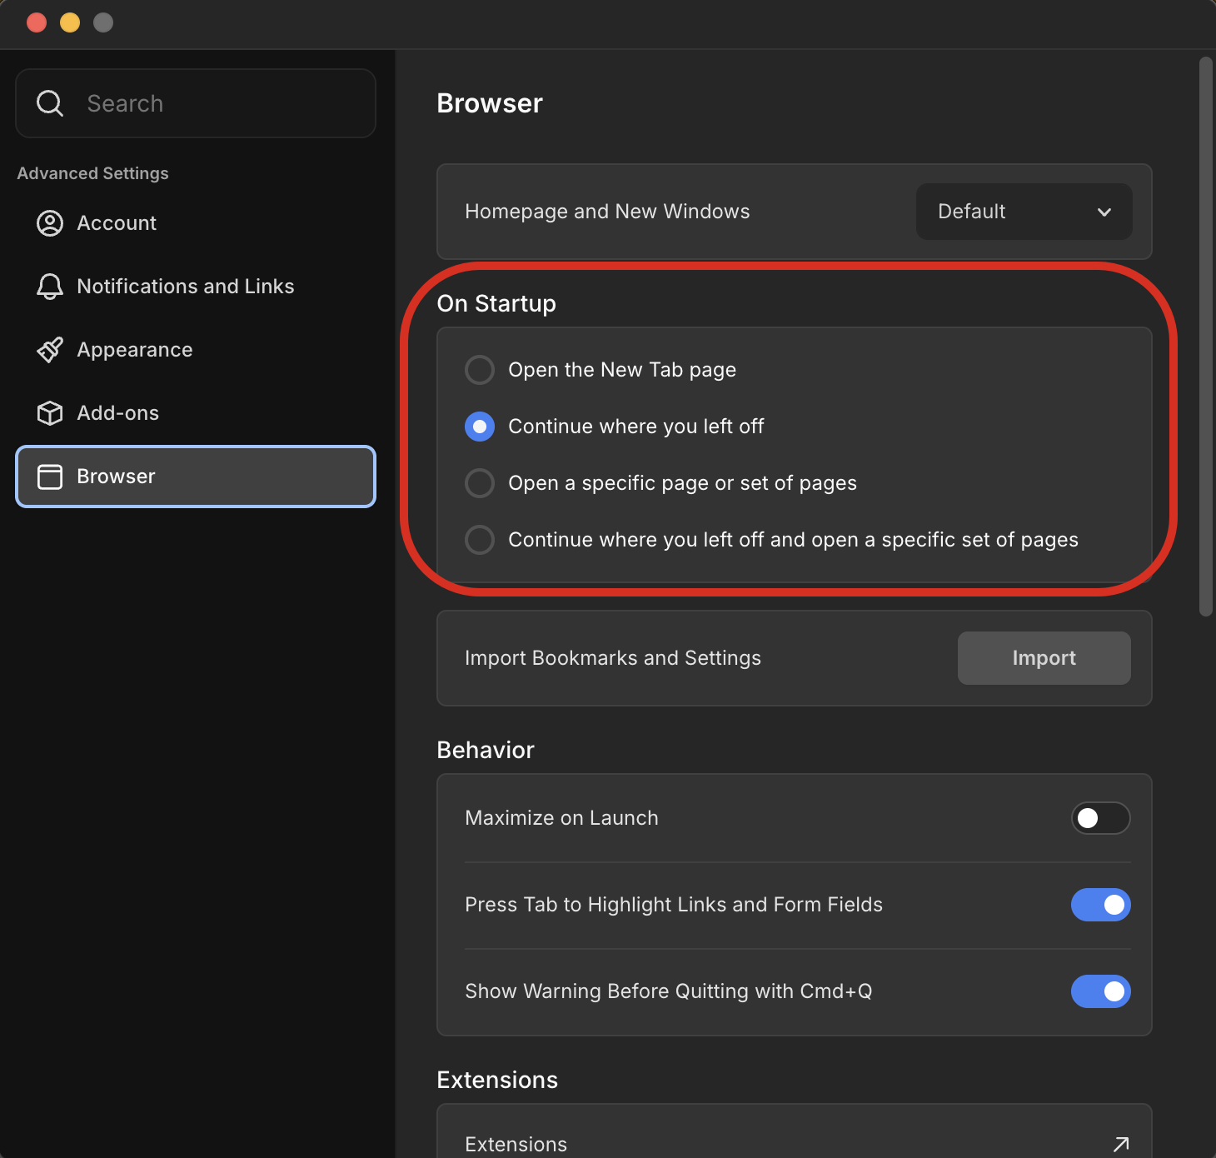
Task: Click the vertical scrollbar thumb
Action: click(x=1205, y=337)
